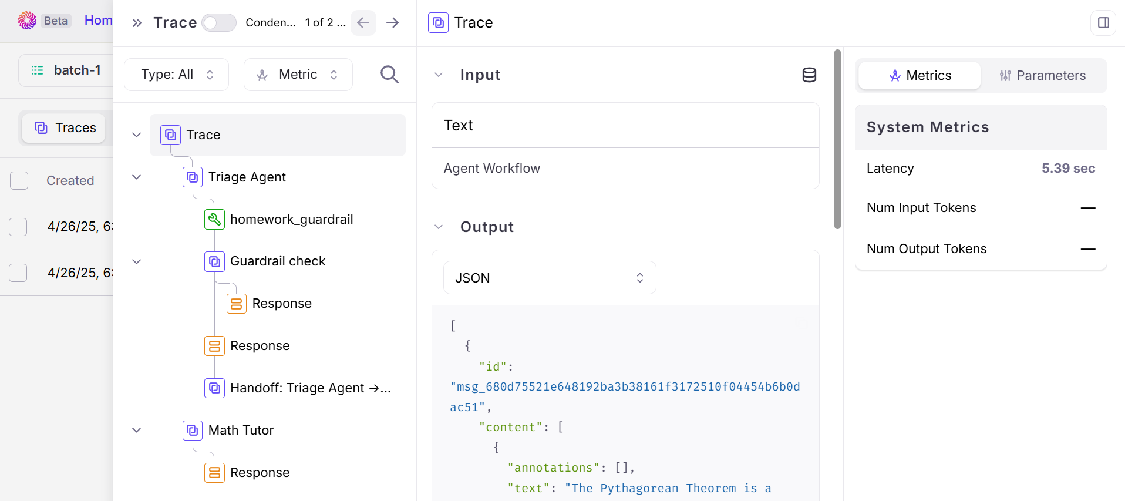The width and height of the screenshot is (1125, 501).
Task: Toggle the side panel layout icon
Action: pyautogui.click(x=1103, y=23)
